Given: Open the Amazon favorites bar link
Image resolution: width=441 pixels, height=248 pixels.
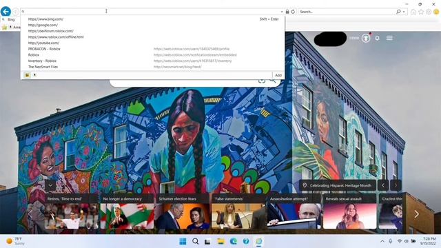Looking at the screenshot, I should click(14, 27).
